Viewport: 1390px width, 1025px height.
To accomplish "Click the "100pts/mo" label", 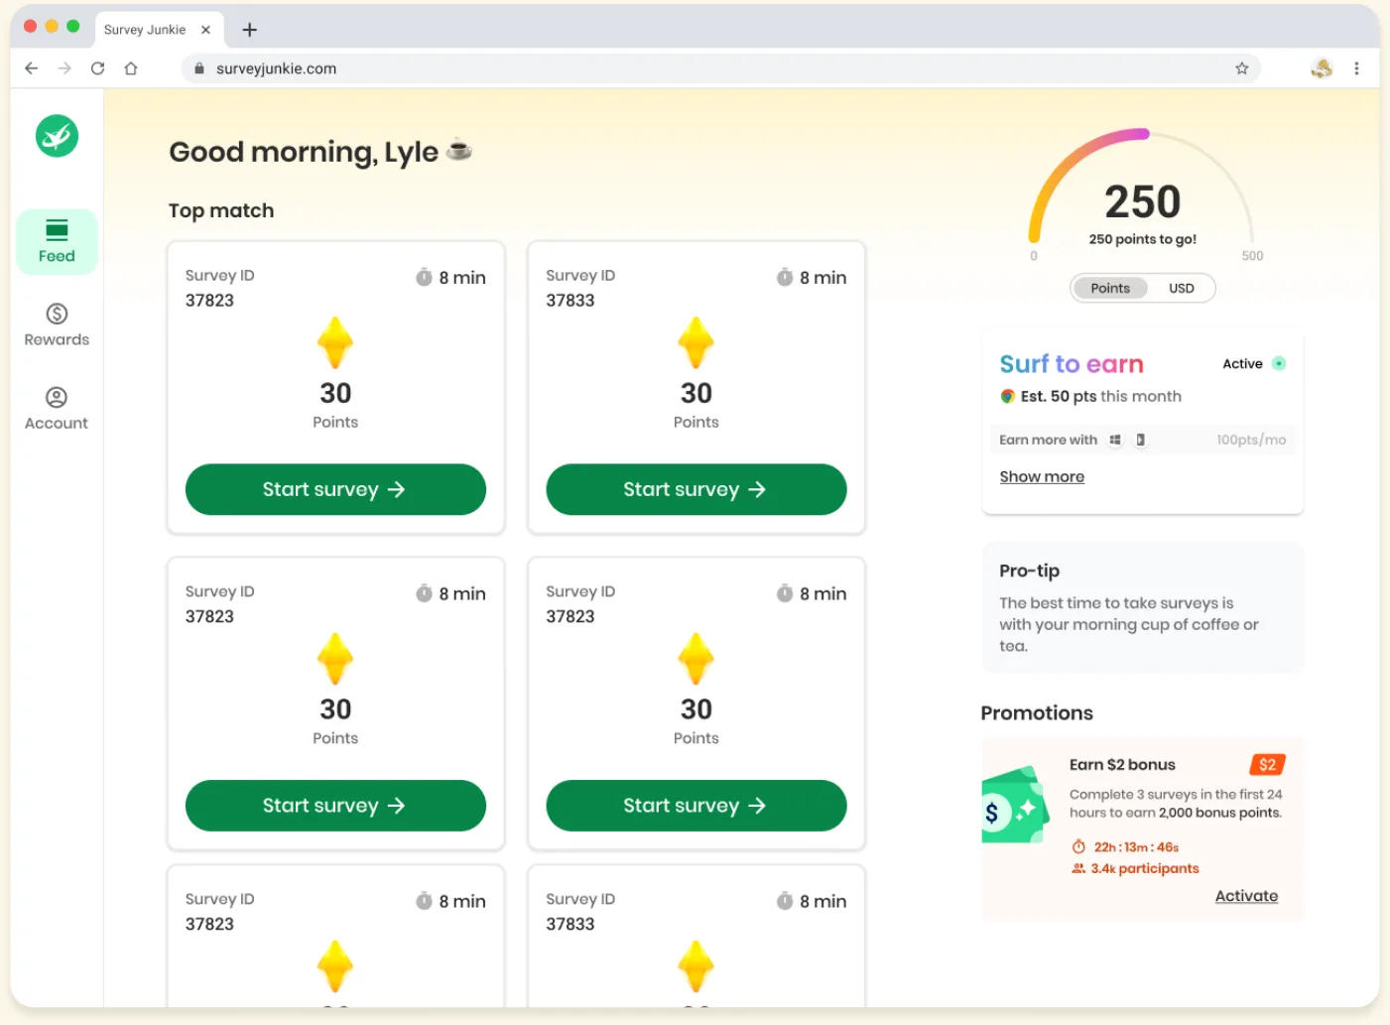I will tap(1251, 440).
